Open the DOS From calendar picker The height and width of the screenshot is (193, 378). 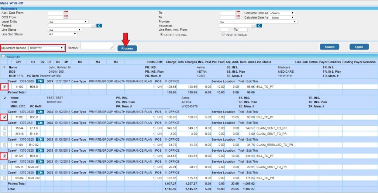tap(66, 17)
